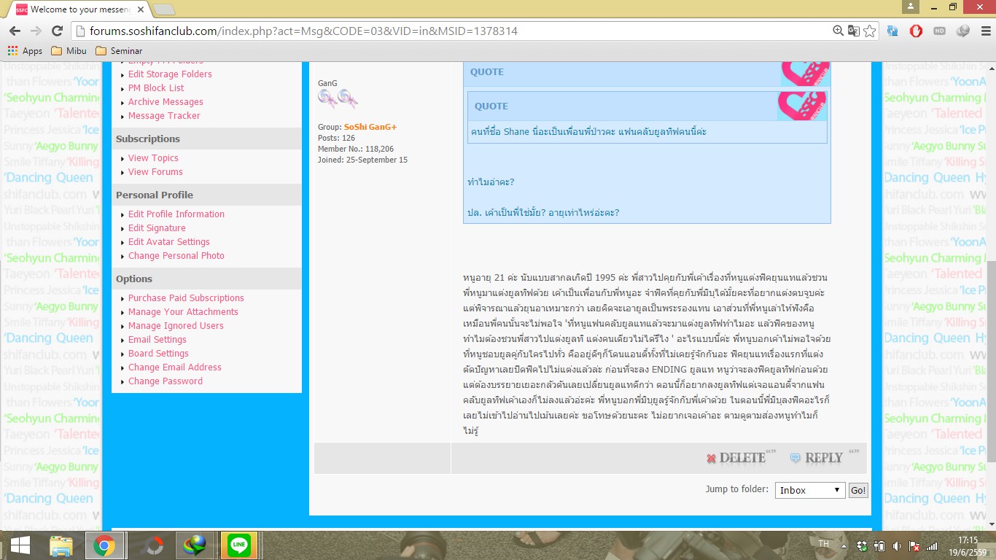View subscribed Topics
This screenshot has width=996, height=560.
pos(153,158)
